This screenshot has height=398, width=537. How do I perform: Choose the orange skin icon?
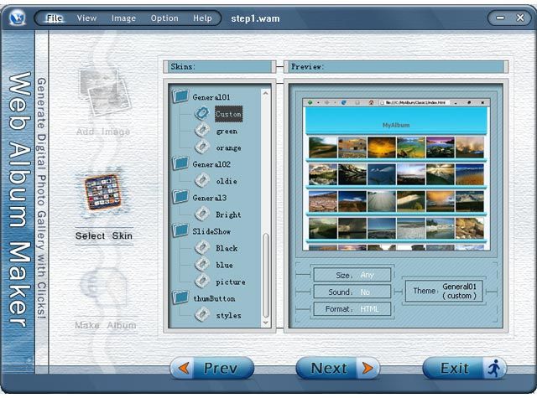click(201, 147)
